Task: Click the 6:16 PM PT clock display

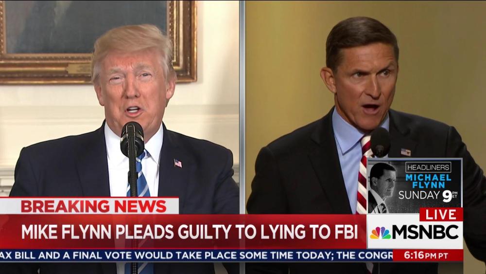Action: pos(428,256)
